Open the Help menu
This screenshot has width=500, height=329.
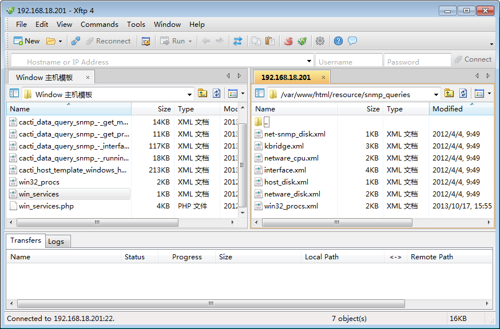[x=197, y=25]
